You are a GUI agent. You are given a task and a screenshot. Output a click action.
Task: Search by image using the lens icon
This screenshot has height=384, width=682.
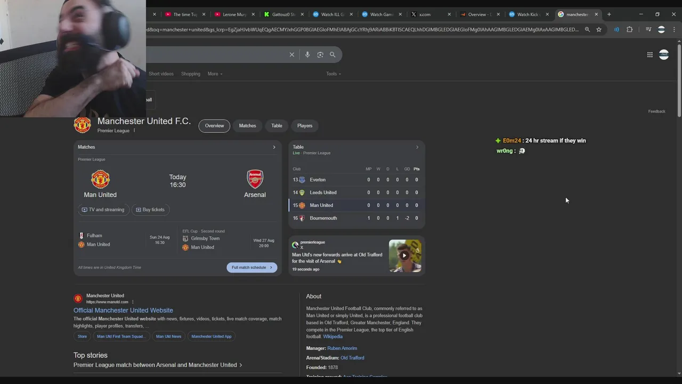click(320, 54)
